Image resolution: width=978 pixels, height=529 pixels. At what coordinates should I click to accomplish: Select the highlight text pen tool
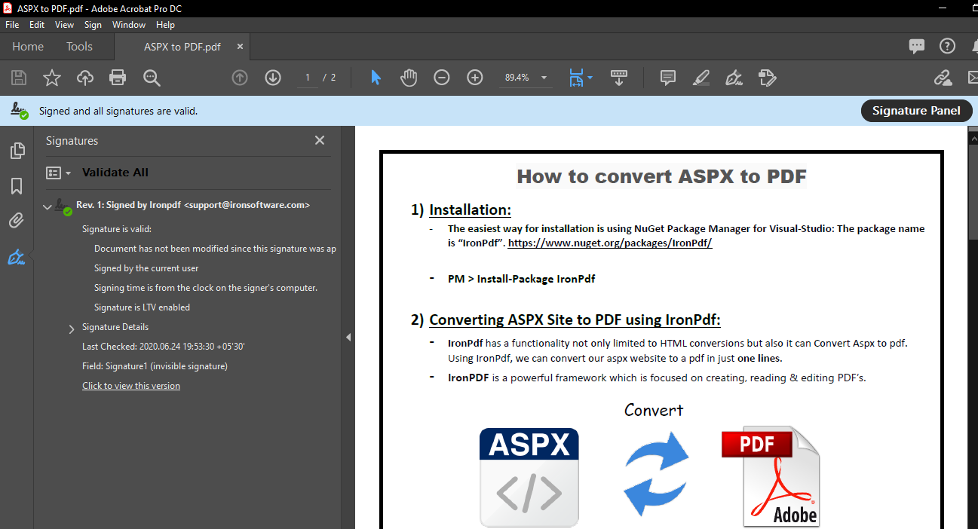click(701, 78)
